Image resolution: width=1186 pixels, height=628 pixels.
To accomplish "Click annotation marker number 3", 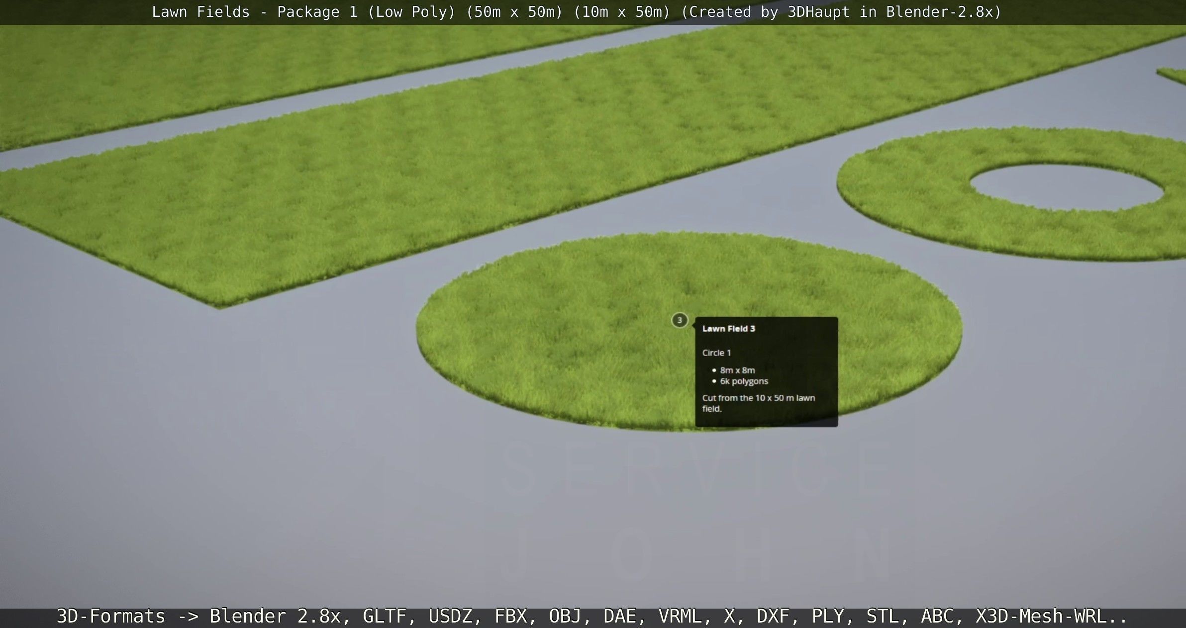I will pos(680,320).
